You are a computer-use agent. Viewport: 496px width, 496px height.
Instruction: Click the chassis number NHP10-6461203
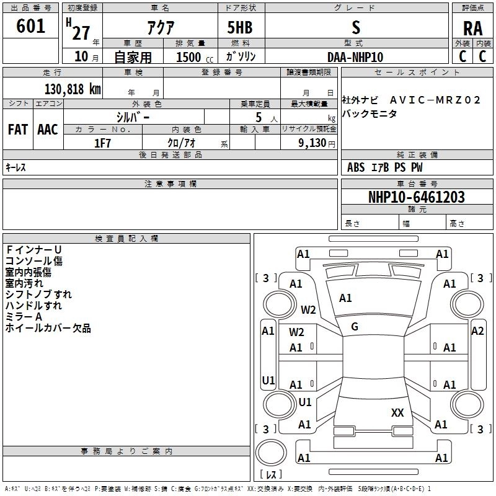(x=416, y=197)
